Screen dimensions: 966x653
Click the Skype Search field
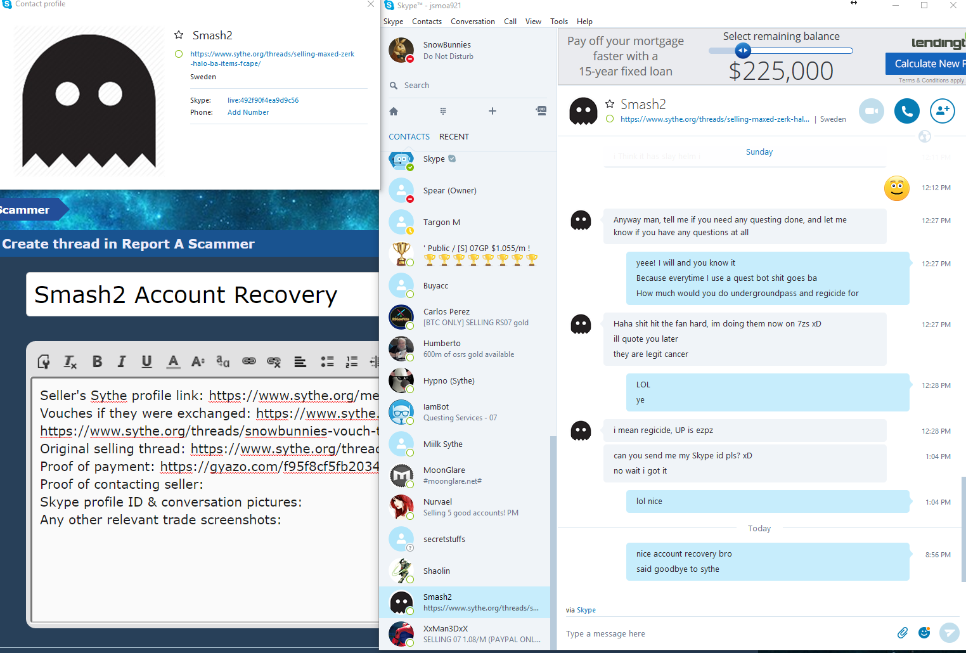tap(467, 86)
